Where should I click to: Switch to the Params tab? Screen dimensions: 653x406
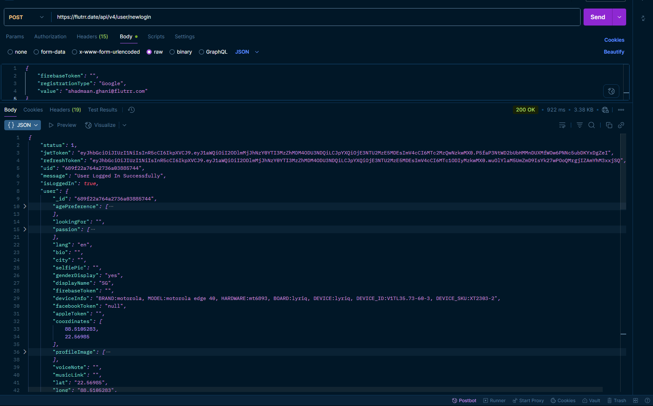[15, 37]
